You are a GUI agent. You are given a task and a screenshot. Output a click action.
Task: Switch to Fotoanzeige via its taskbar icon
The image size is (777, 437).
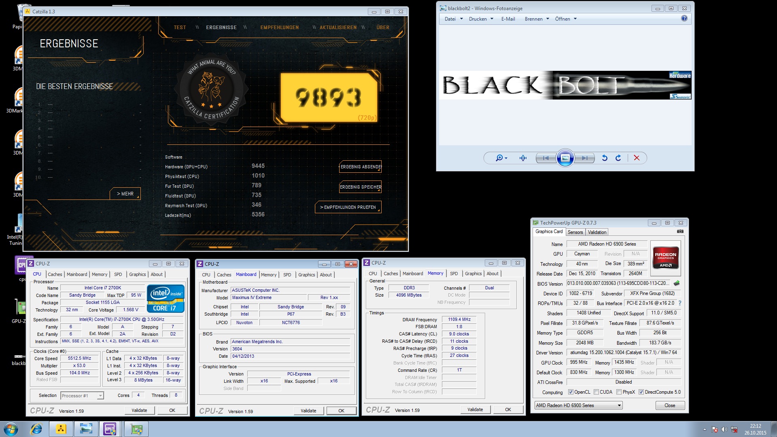tap(86, 429)
